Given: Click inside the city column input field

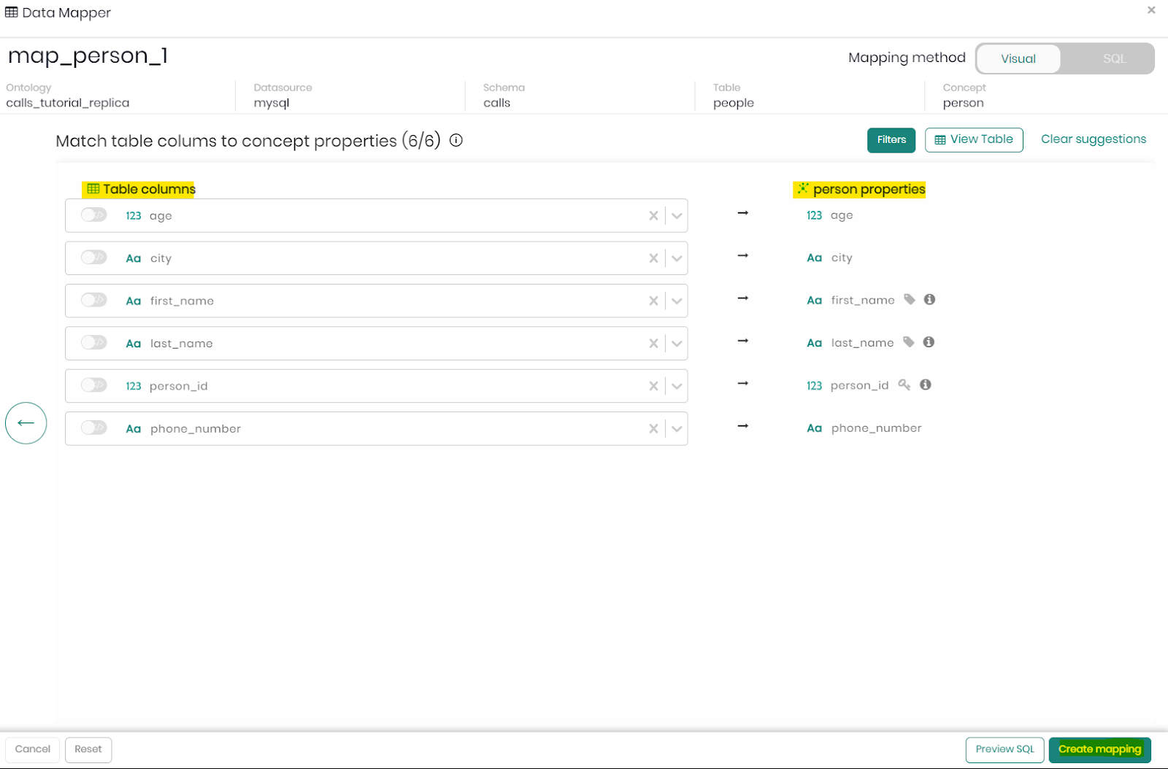Looking at the screenshot, I should [x=365, y=258].
